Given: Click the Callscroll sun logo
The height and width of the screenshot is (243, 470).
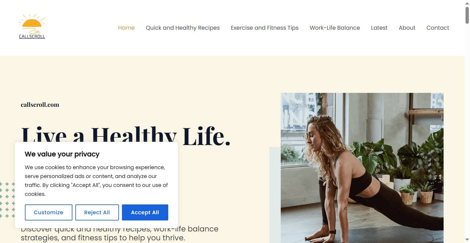Looking at the screenshot, I should [32, 26].
